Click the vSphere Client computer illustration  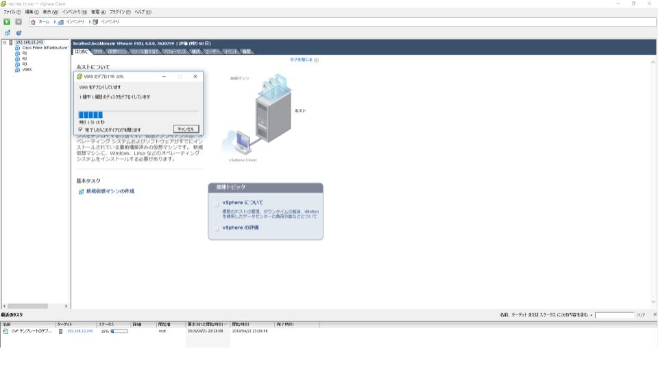tap(241, 143)
